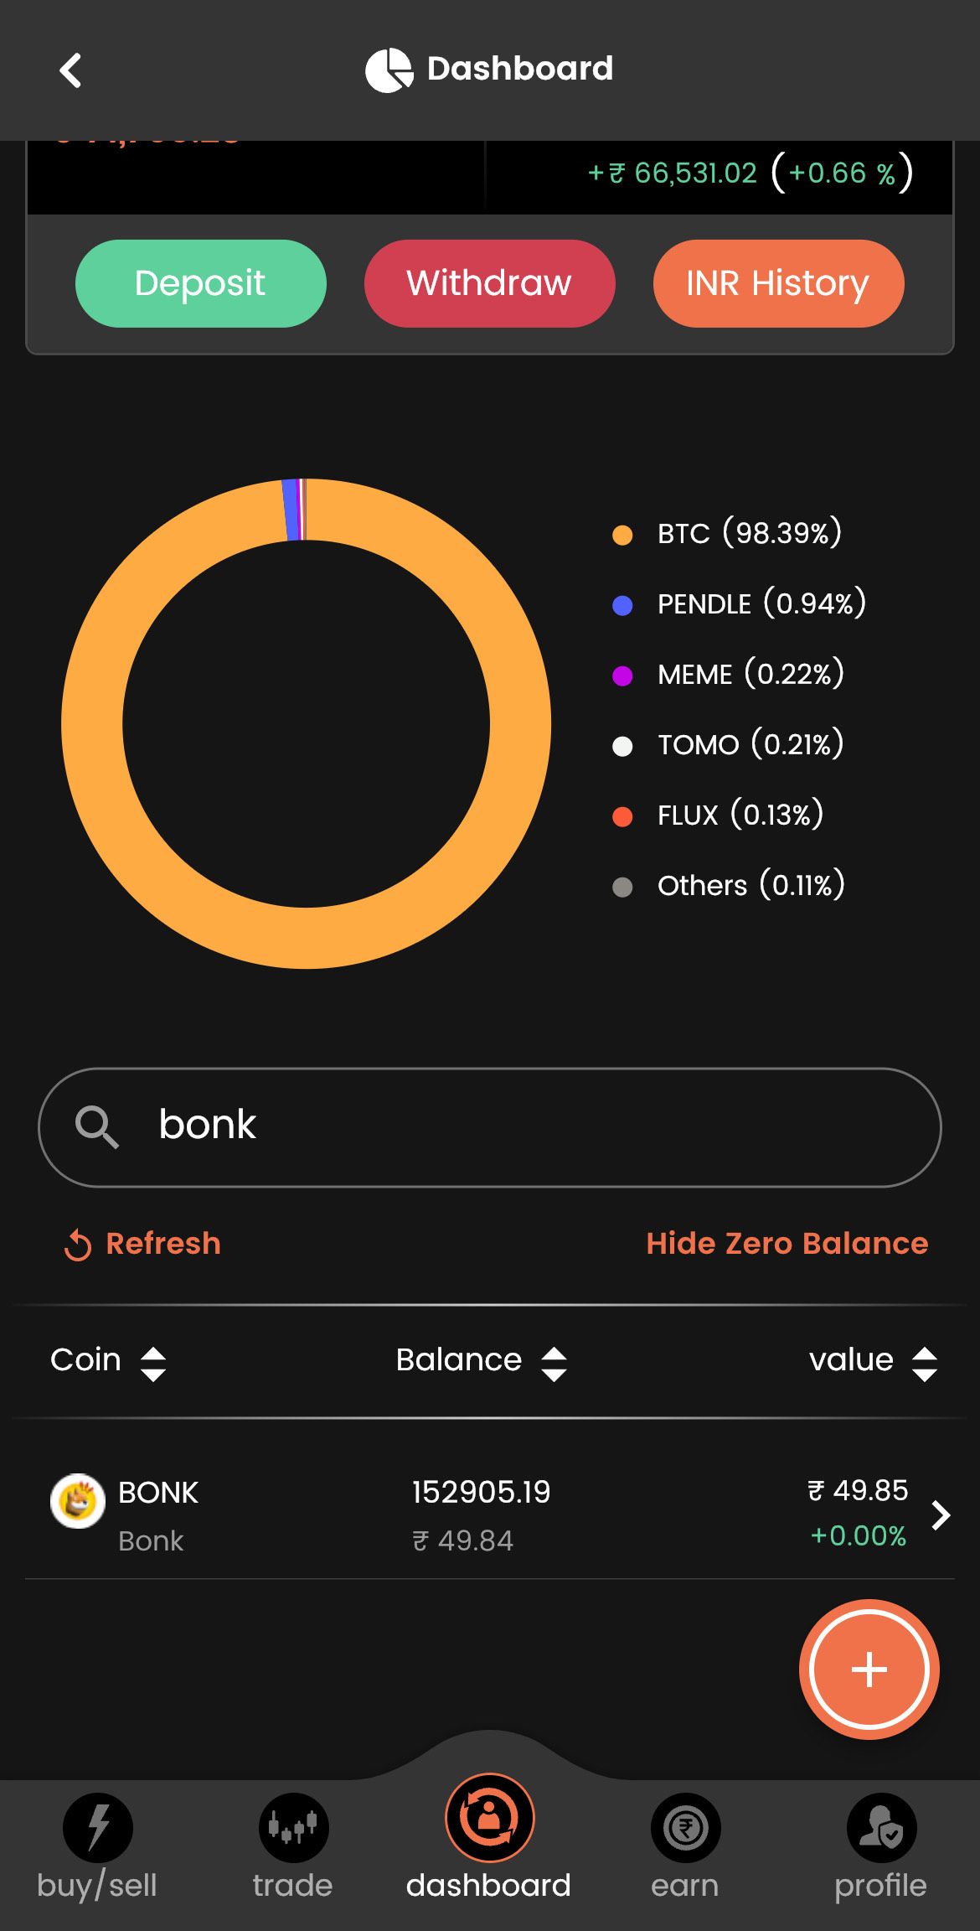Click the BONK coin logo
Viewport: 980px width, 1931px height.
pos(78,1501)
